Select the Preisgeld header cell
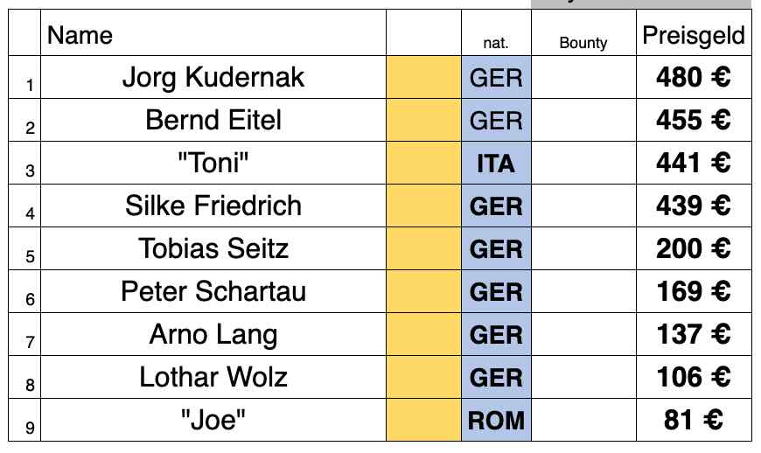Image resolution: width=761 pixels, height=453 pixels. tap(694, 35)
